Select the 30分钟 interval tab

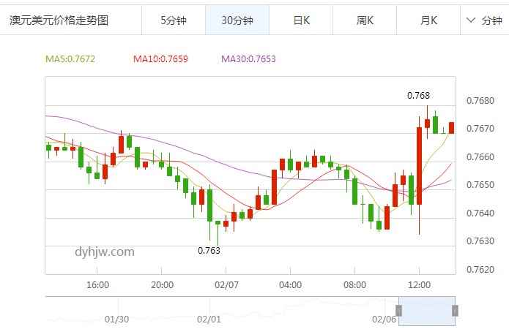point(237,20)
